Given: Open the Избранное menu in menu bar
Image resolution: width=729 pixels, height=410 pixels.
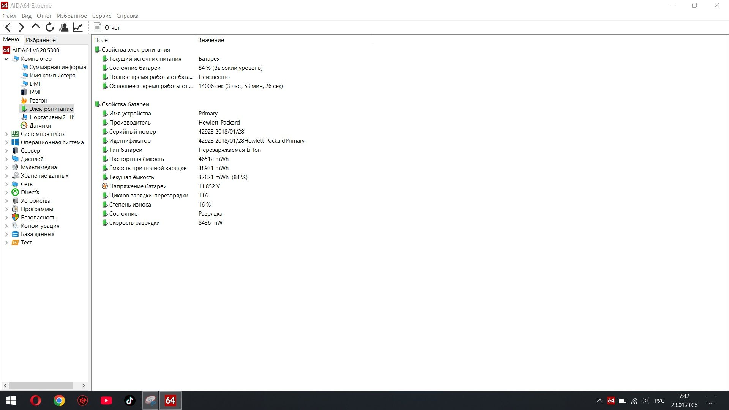Looking at the screenshot, I should click(72, 16).
